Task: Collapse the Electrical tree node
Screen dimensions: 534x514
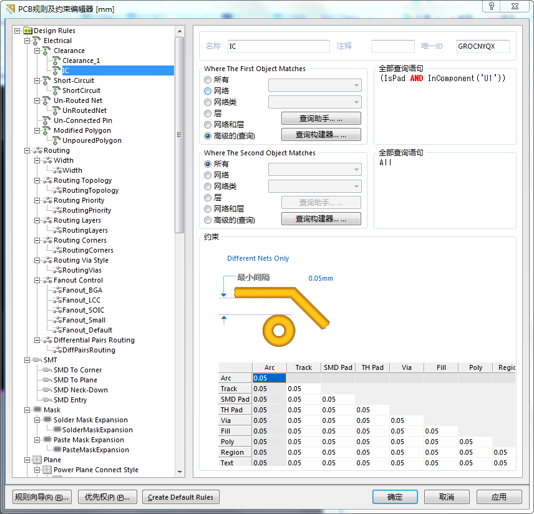Action: (27, 41)
